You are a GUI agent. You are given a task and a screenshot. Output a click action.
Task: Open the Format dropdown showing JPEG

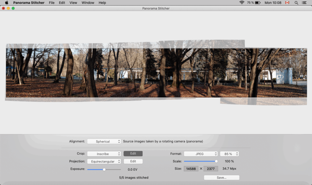click(201, 154)
